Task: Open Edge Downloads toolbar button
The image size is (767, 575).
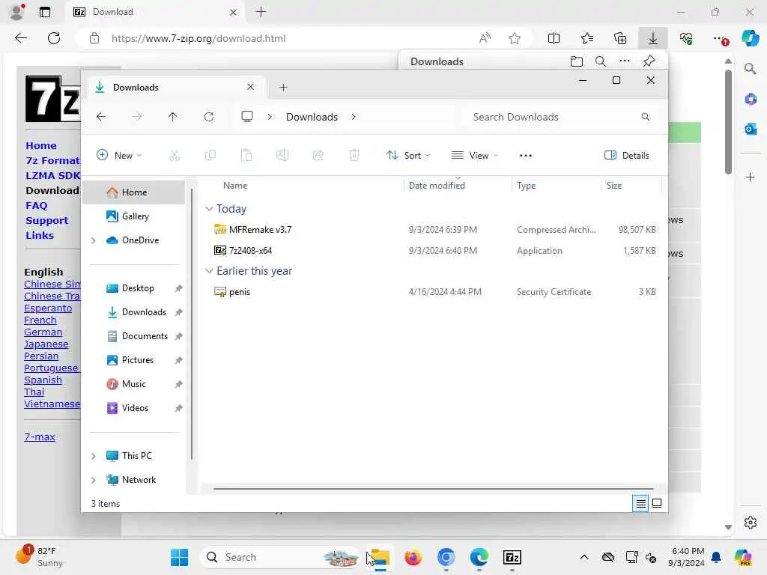Action: (x=653, y=38)
